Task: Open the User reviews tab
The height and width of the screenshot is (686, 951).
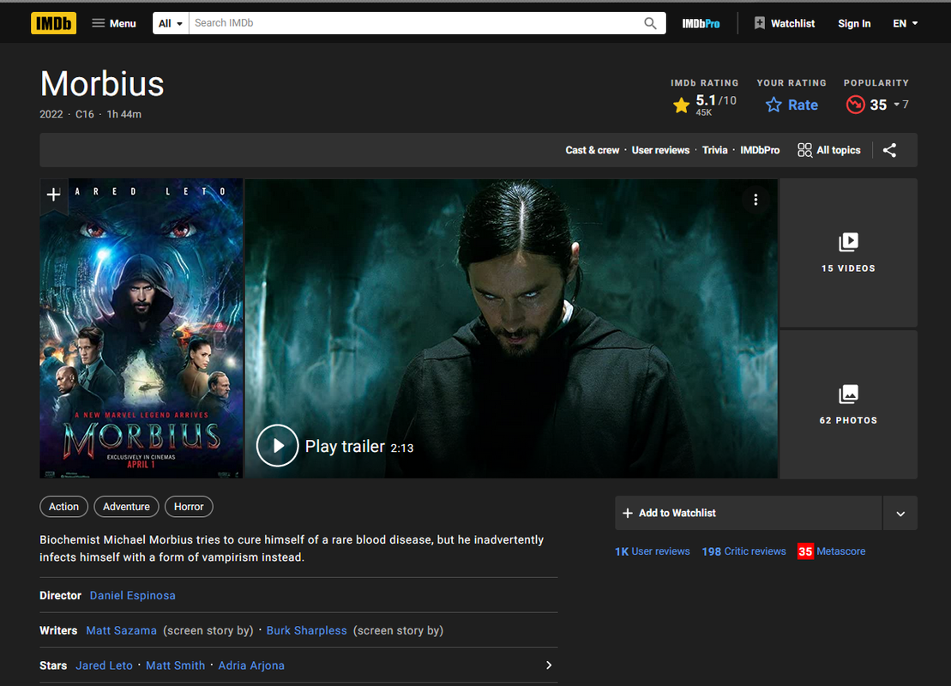Action: [x=660, y=150]
